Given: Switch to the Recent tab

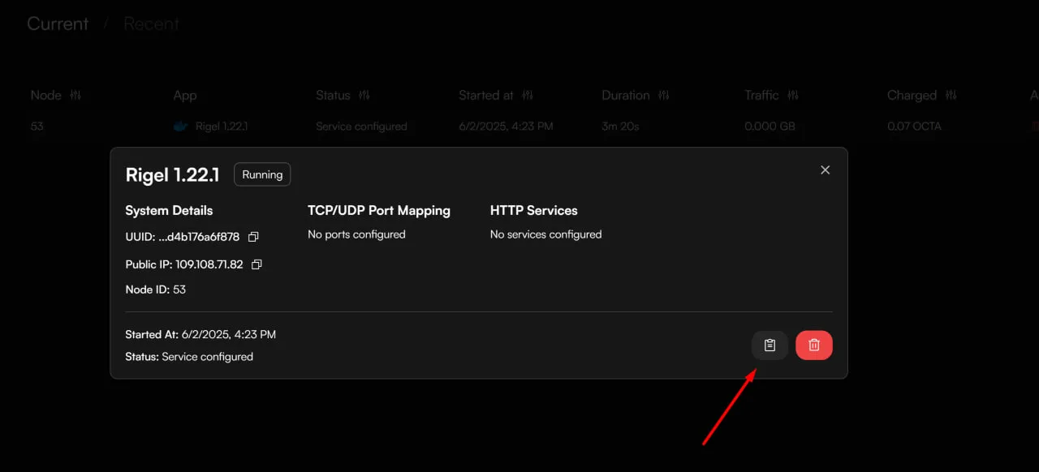Looking at the screenshot, I should 152,24.
